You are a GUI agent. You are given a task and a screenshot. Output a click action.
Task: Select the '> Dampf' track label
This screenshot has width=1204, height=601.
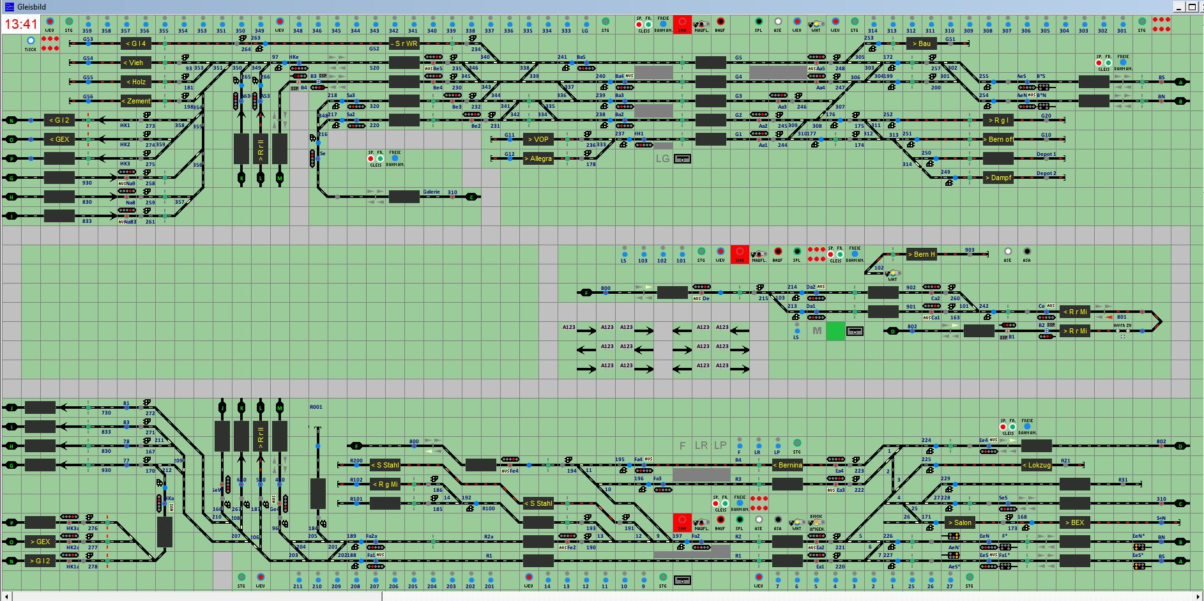[998, 178]
